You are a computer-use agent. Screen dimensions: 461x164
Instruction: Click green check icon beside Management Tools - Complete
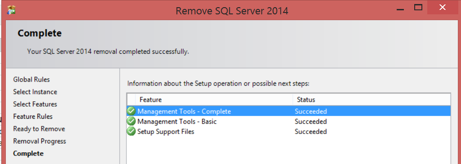point(131,111)
